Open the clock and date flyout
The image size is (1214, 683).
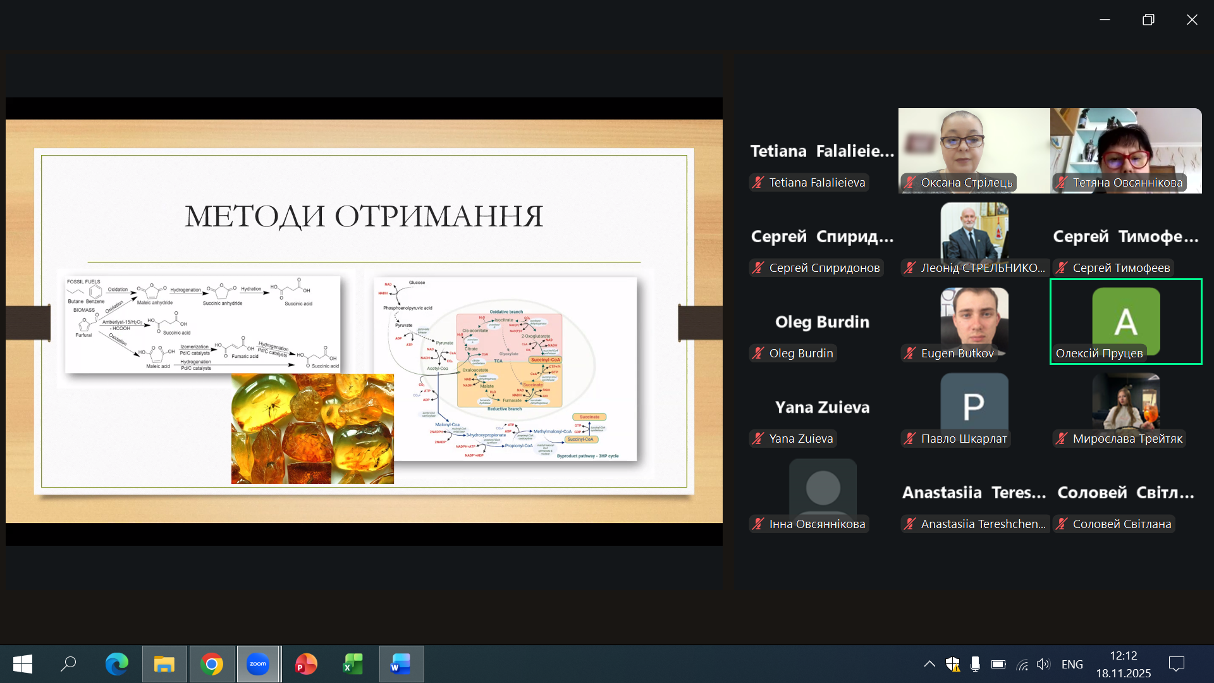[x=1123, y=664]
